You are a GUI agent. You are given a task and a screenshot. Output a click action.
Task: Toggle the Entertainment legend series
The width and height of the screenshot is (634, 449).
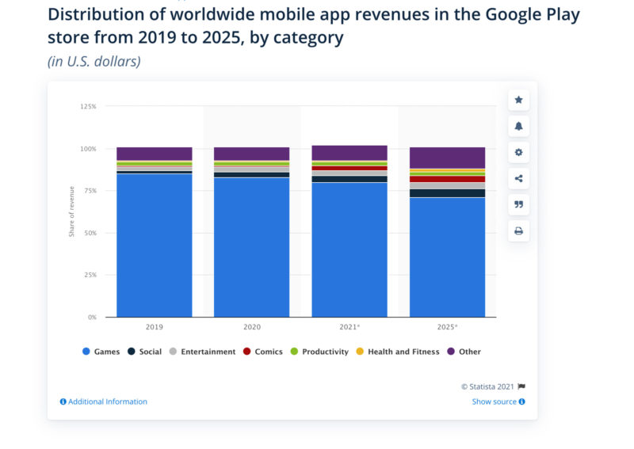point(203,352)
